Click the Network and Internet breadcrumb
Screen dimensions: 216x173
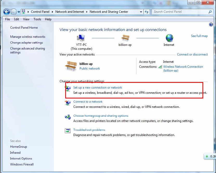pos(70,12)
